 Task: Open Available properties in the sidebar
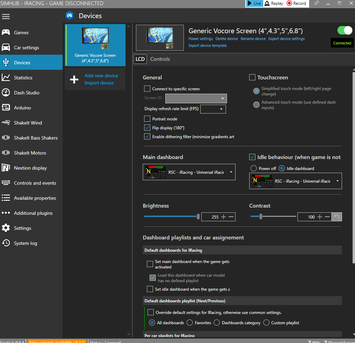click(x=31, y=198)
